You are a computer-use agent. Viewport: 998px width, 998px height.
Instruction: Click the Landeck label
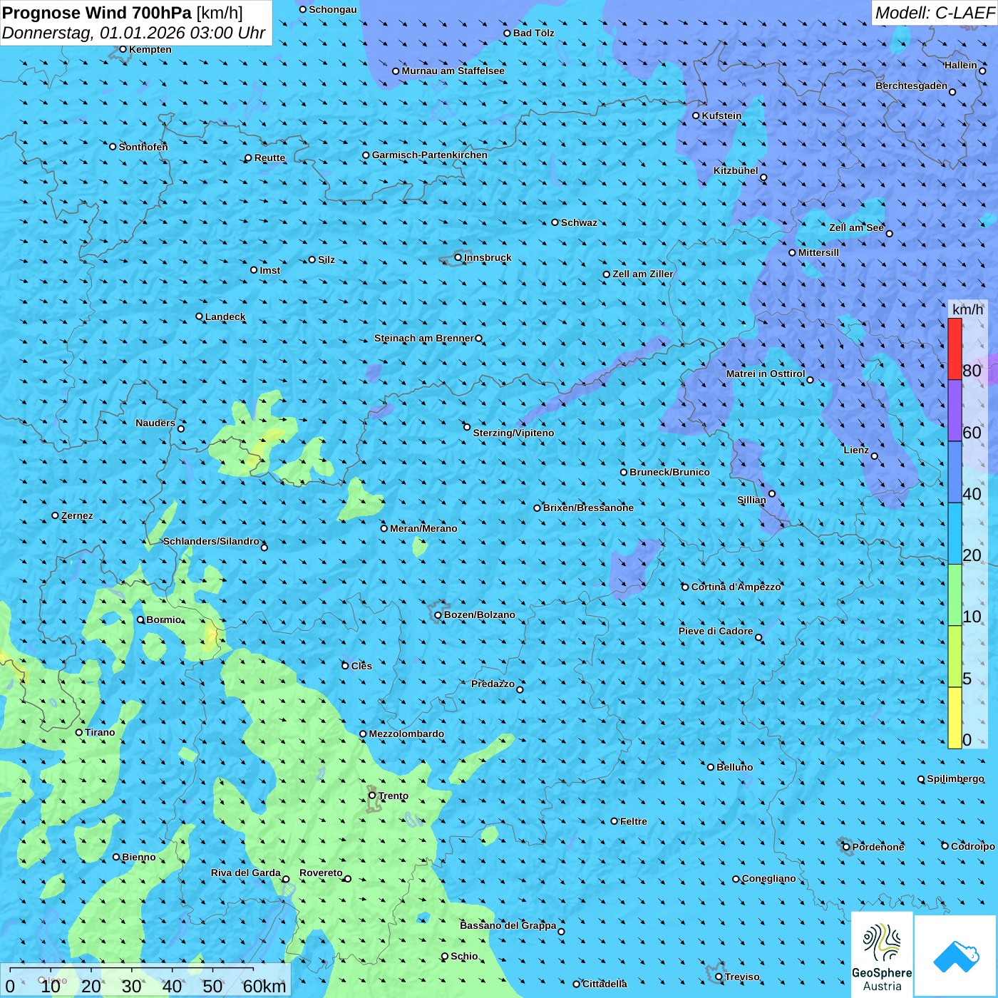(x=225, y=317)
